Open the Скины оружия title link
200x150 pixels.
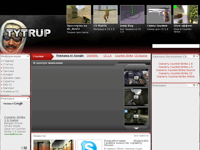157,26
